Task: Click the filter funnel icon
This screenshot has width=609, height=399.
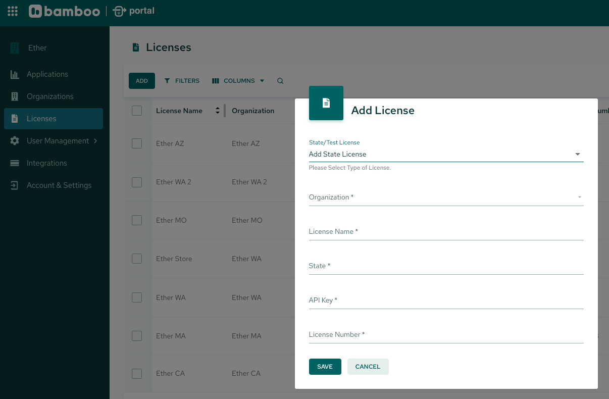Action: tap(167, 81)
